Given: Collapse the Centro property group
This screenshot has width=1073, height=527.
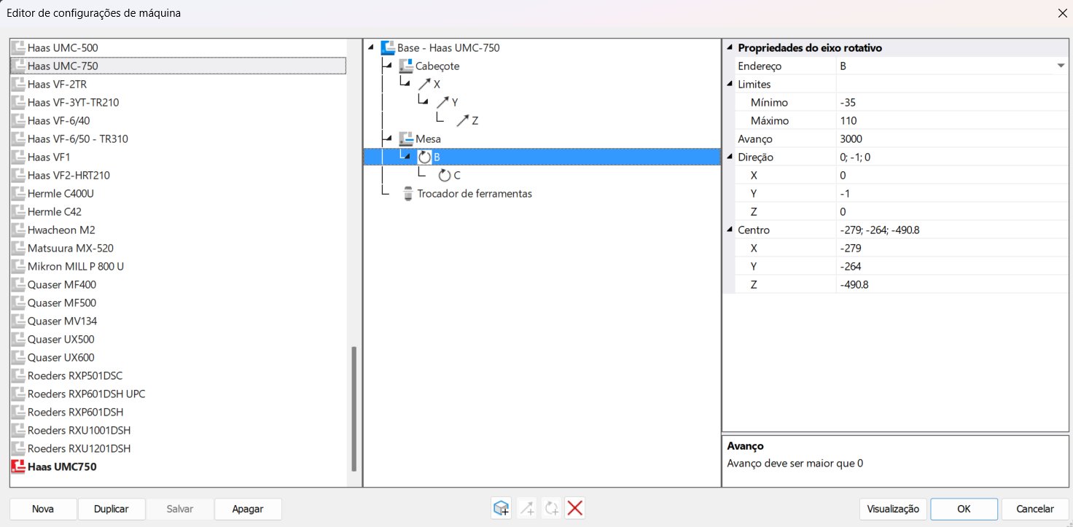Looking at the screenshot, I should 730,230.
